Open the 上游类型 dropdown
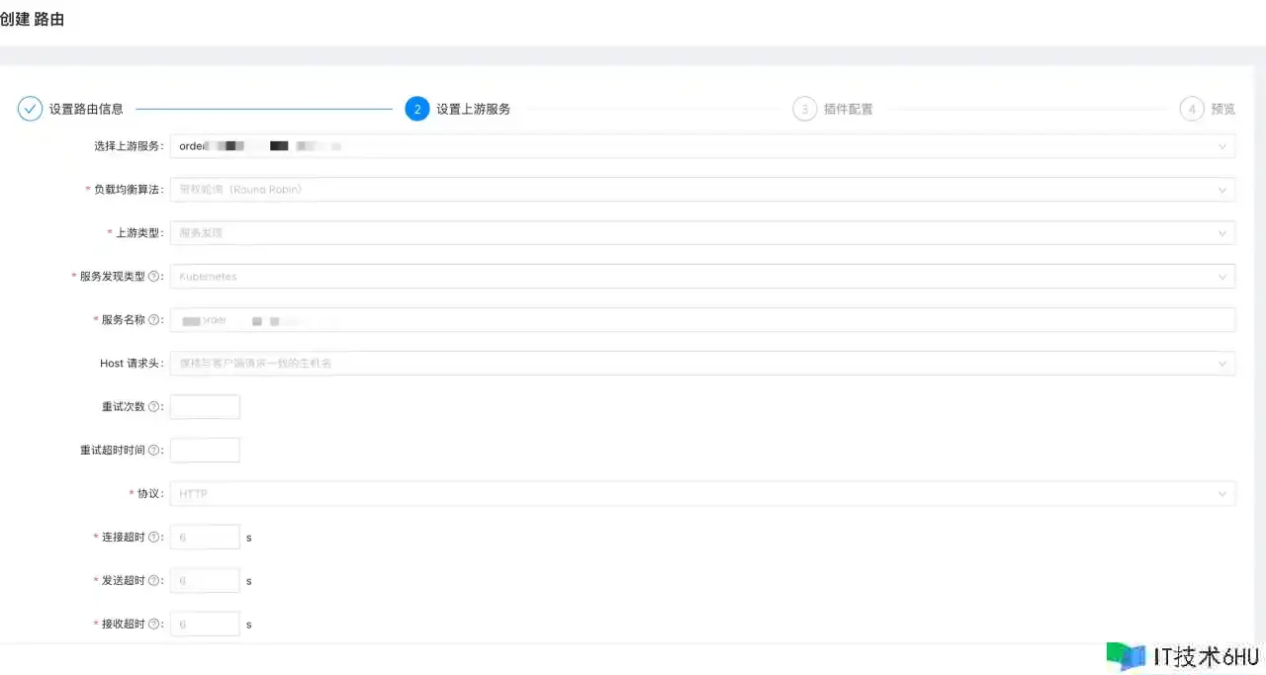1266x675 pixels. pyautogui.click(x=702, y=233)
